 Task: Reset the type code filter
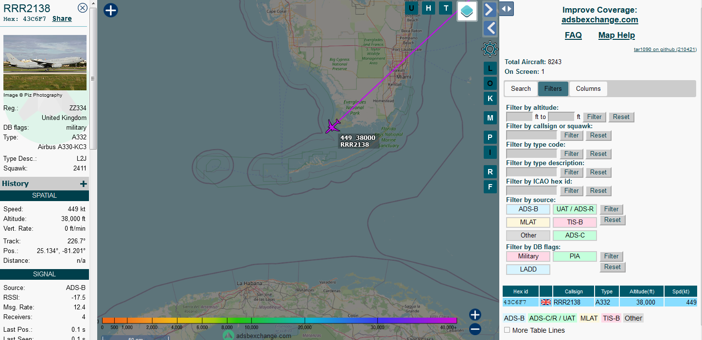coord(598,154)
